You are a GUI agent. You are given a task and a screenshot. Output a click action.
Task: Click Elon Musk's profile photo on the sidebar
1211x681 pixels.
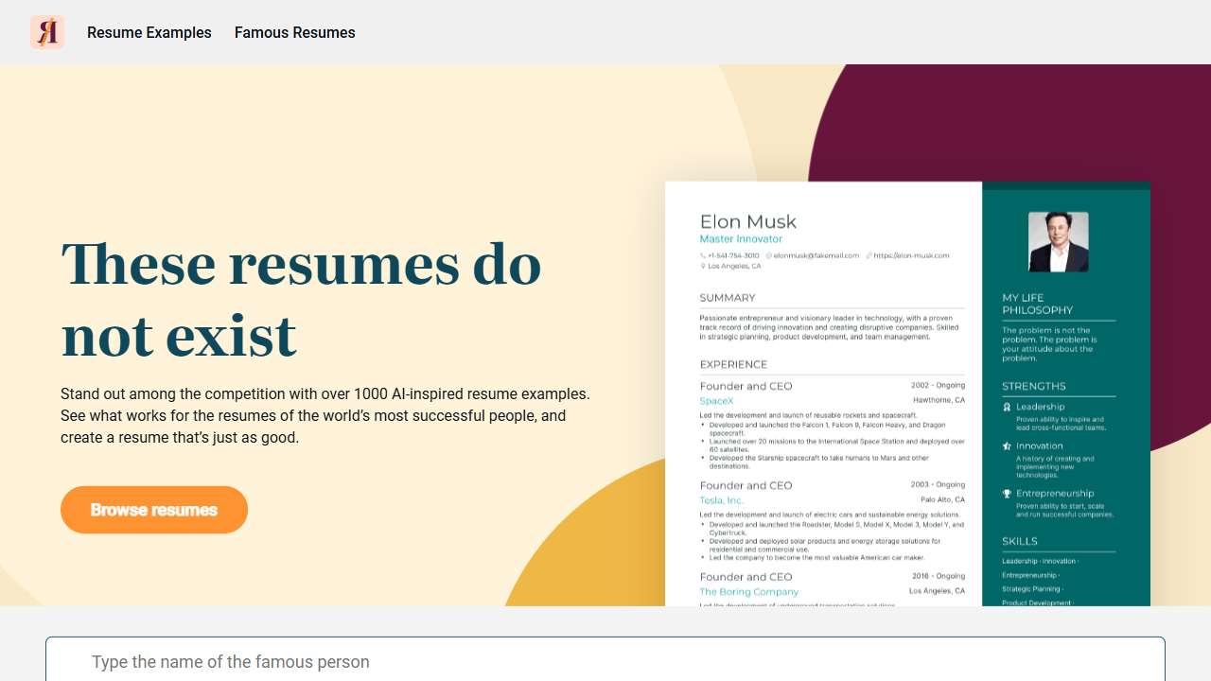pyautogui.click(x=1058, y=241)
